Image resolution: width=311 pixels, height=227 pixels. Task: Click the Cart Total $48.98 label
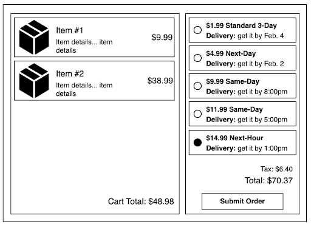tap(141, 202)
